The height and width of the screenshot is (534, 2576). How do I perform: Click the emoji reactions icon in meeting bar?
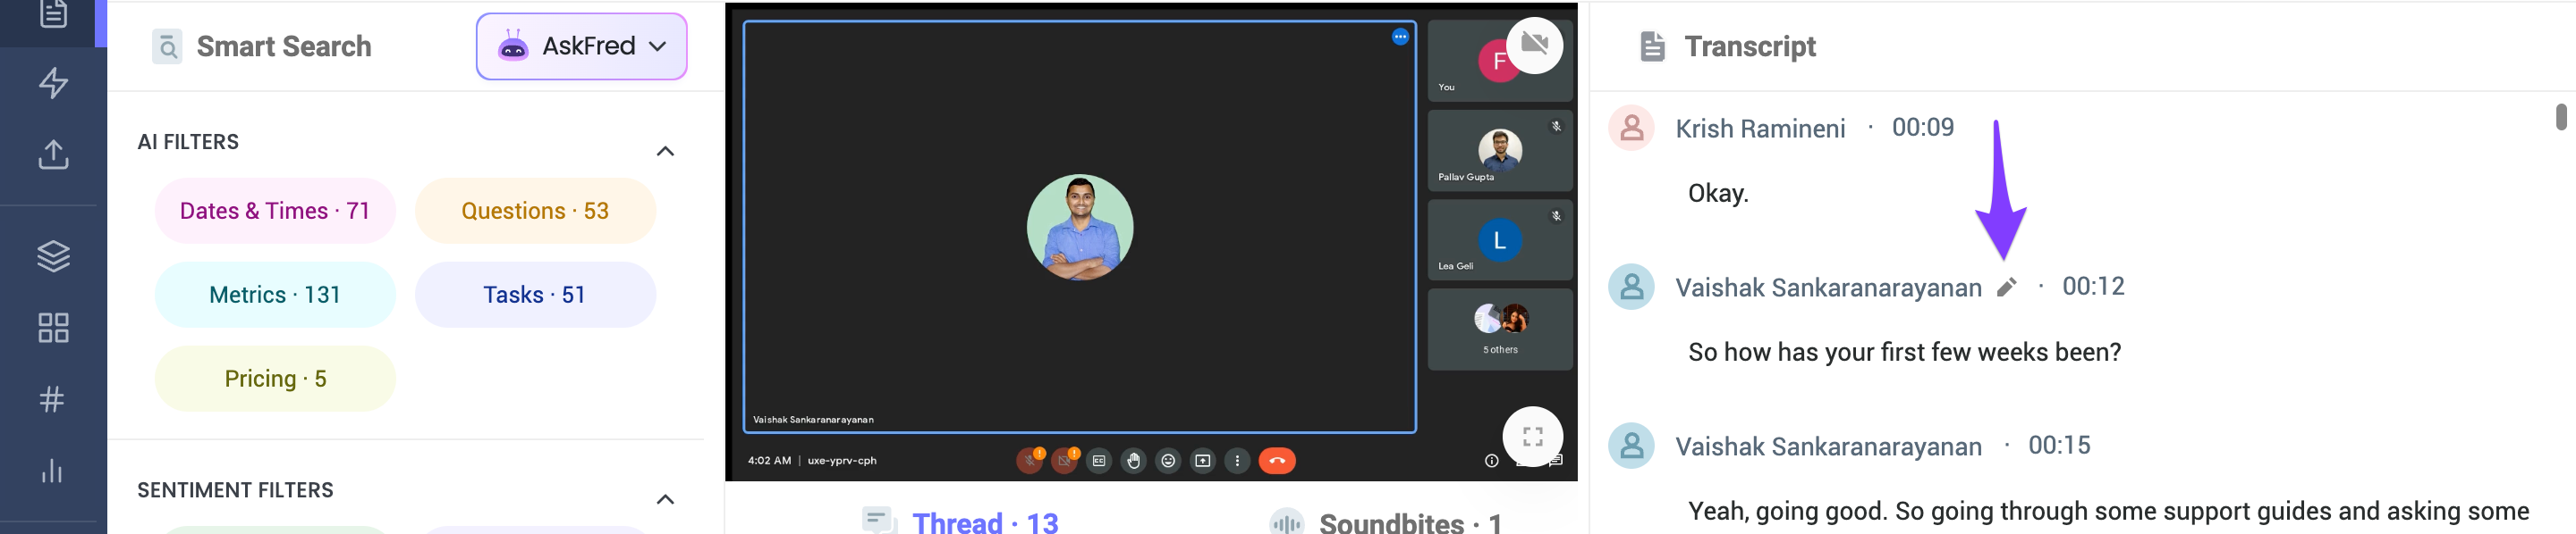pos(1167,460)
